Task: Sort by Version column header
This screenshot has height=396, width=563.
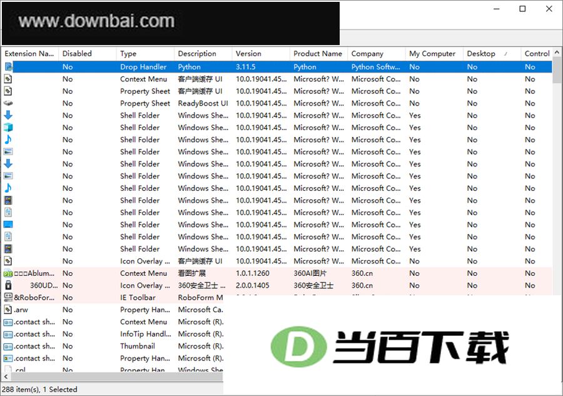Action: tap(261, 54)
